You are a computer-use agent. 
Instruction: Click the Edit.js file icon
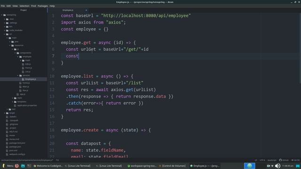point(23,64)
